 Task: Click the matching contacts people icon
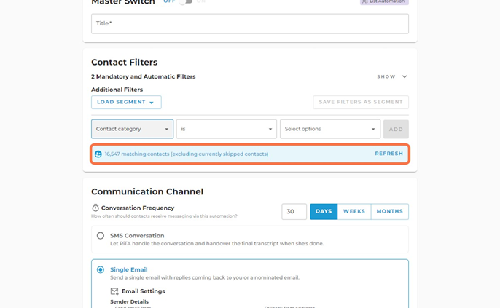pyautogui.click(x=98, y=154)
